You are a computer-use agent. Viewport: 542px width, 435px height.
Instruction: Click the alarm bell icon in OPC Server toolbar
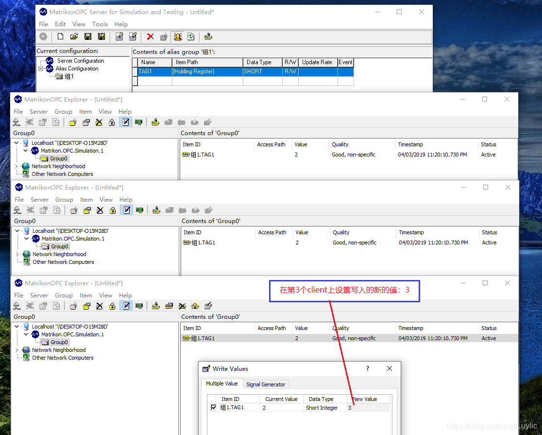(178, 36)
